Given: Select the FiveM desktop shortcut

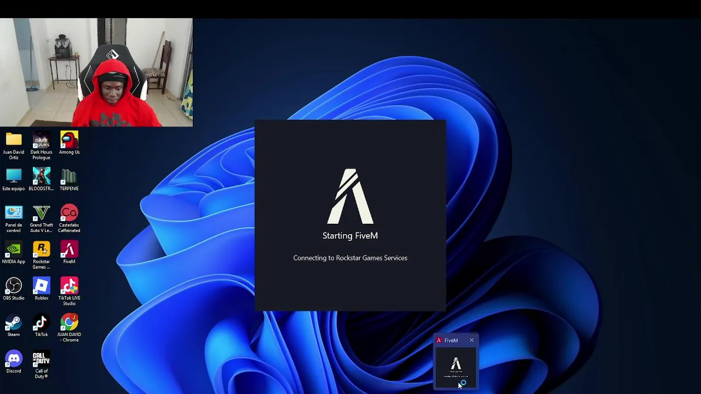Looking at the screenshot, I should point(69,253).
